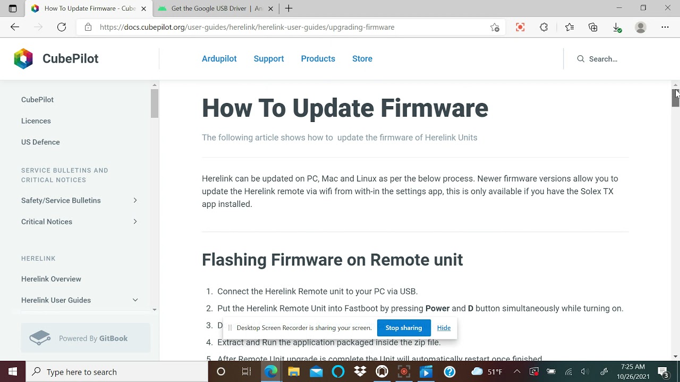Open the Alexa app on the taskbar
Screen dimensions: 680x382
[338, 372]
